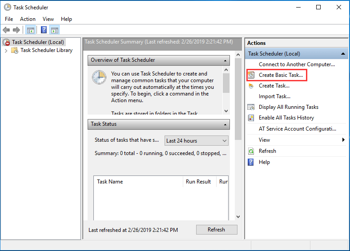Viewport: 350px width, 251px height.
Task: Click the Task Scheduler Library folder icon
Action: 15,50
